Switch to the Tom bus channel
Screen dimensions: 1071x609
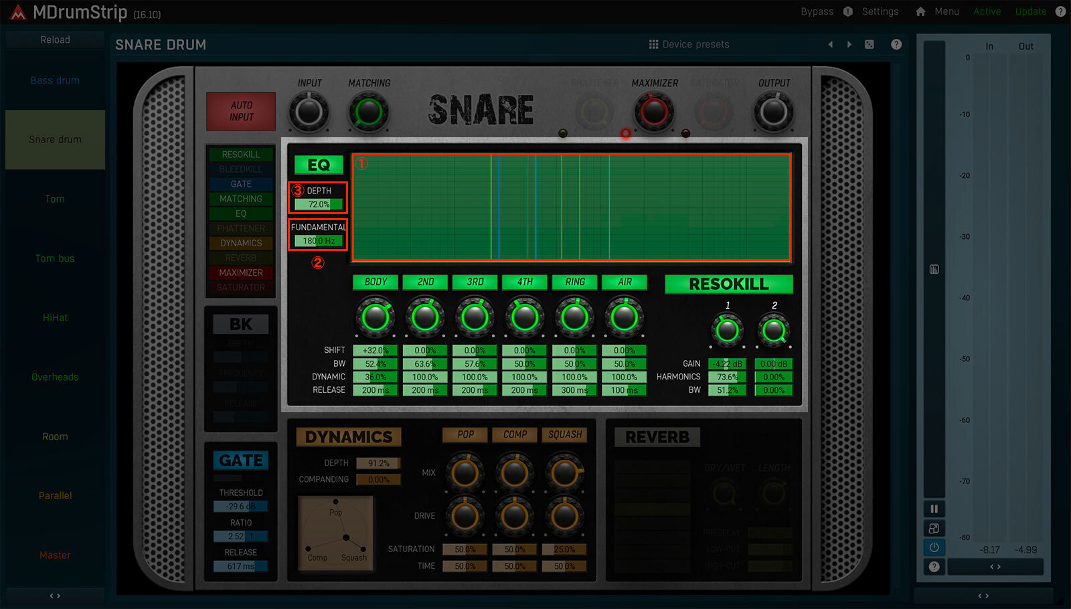coord(55,258)
